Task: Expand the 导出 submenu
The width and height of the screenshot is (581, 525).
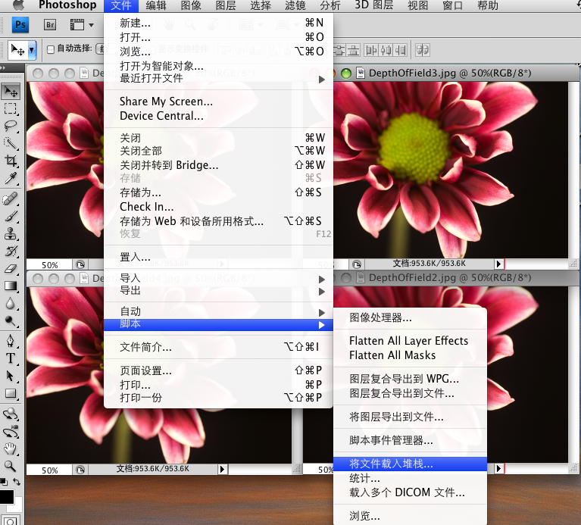Action: pos(322,292)
